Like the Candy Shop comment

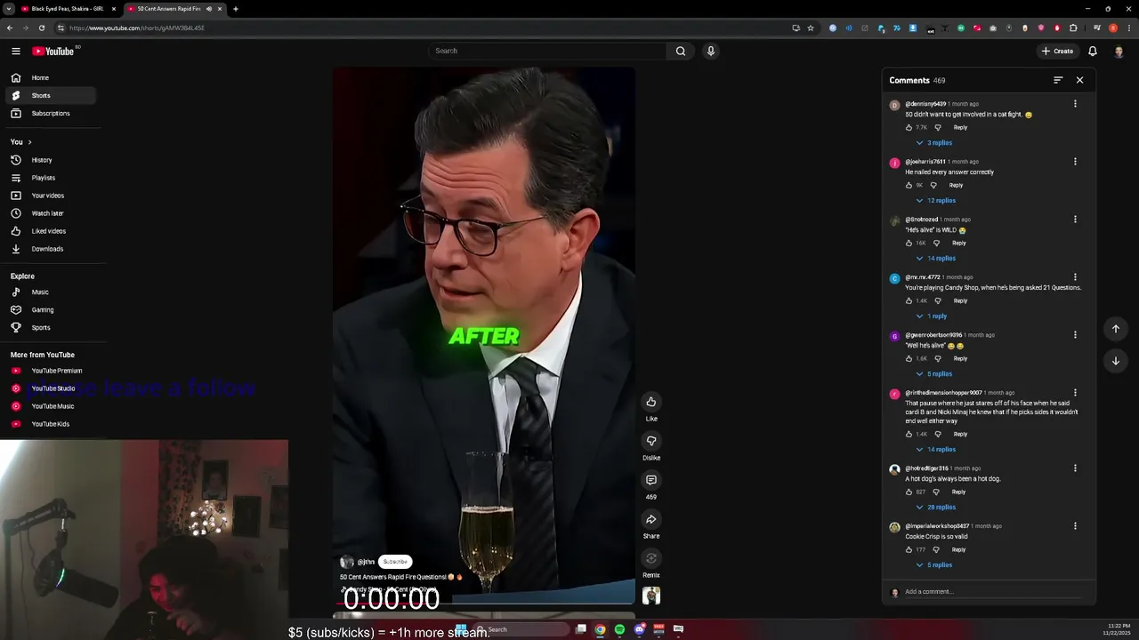pyautogui.click(x=909, y=300)
